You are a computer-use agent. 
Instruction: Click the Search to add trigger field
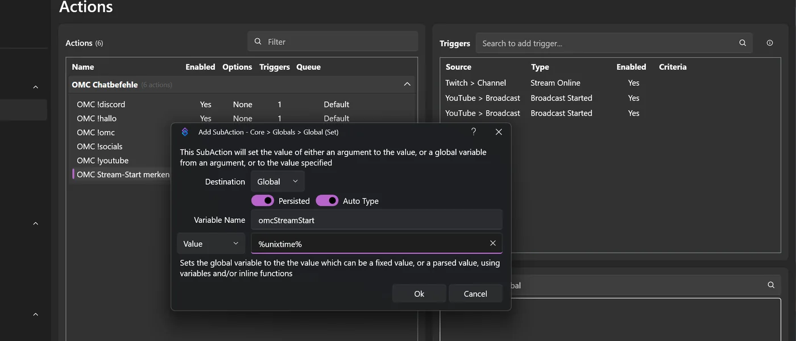(x=614, y=43)
